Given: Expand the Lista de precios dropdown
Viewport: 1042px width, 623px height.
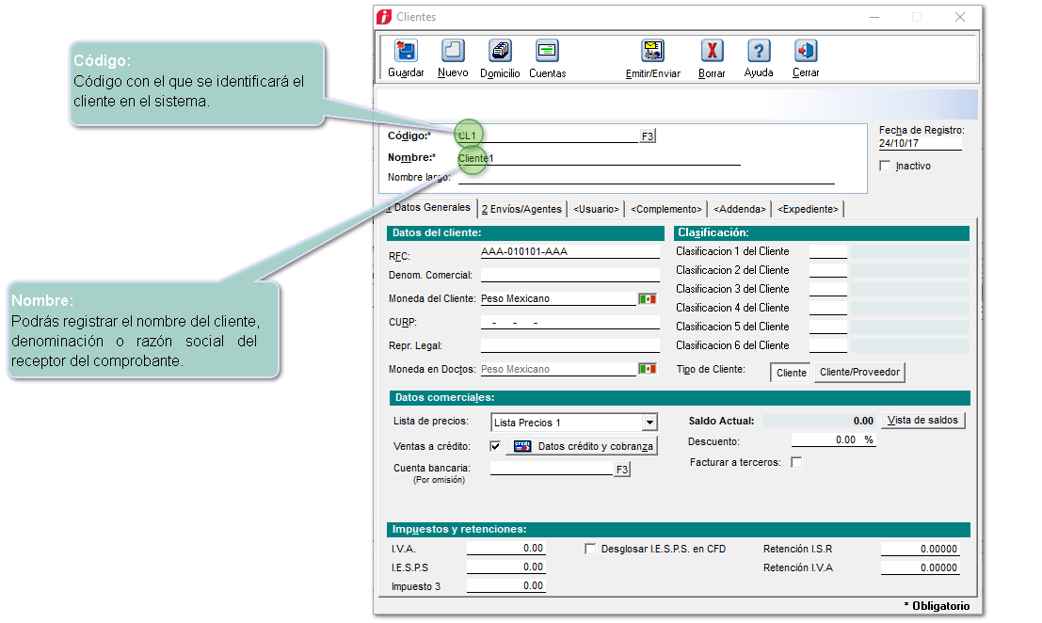Looking at the screenshot, I should [x=649, y=423].
